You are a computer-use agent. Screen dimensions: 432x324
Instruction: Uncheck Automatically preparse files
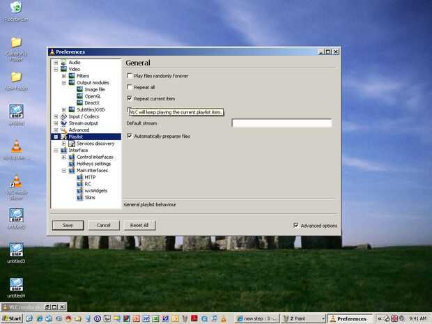(x=129, y=136)
